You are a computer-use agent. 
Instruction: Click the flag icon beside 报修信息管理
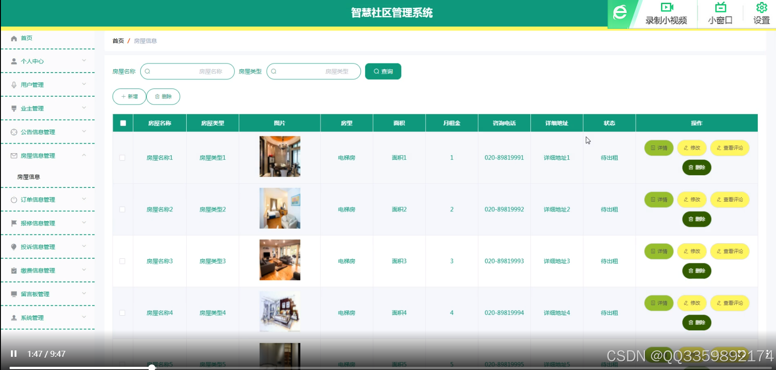(14, 224)
